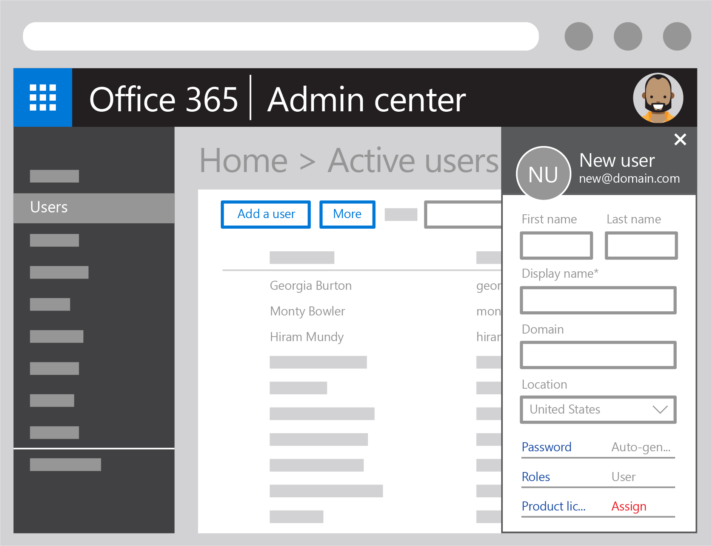Viewport: 711px width, 546px height.
Task: Click the new@domain.com email text
Action: [629, 178]
